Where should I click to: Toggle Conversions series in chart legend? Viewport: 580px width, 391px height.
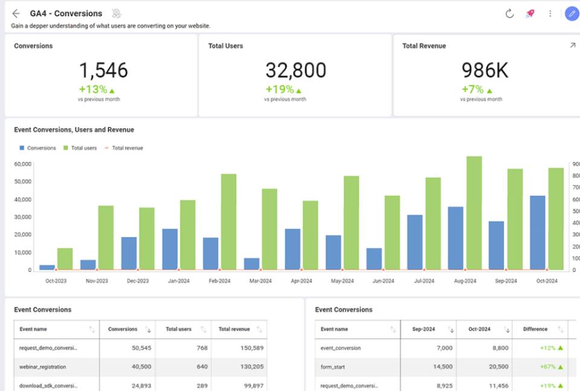[37, 148]
